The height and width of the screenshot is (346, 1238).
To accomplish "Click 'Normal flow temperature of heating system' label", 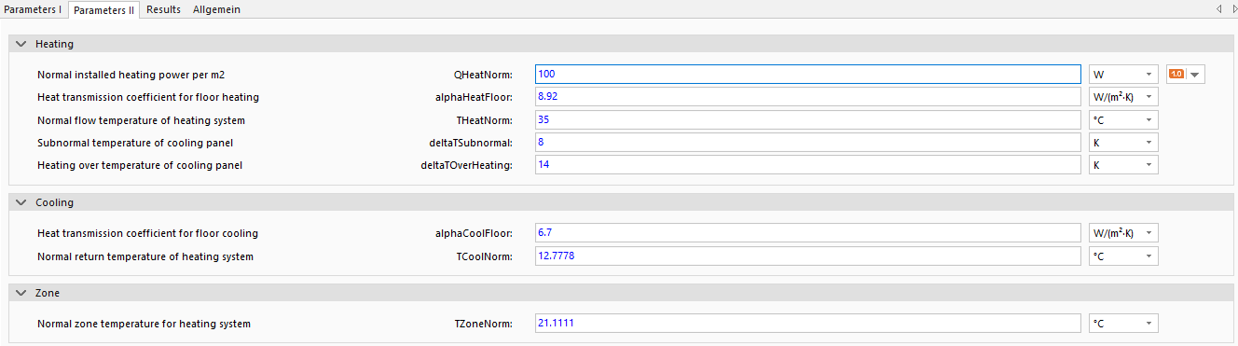I will click(x=141, y=120).
